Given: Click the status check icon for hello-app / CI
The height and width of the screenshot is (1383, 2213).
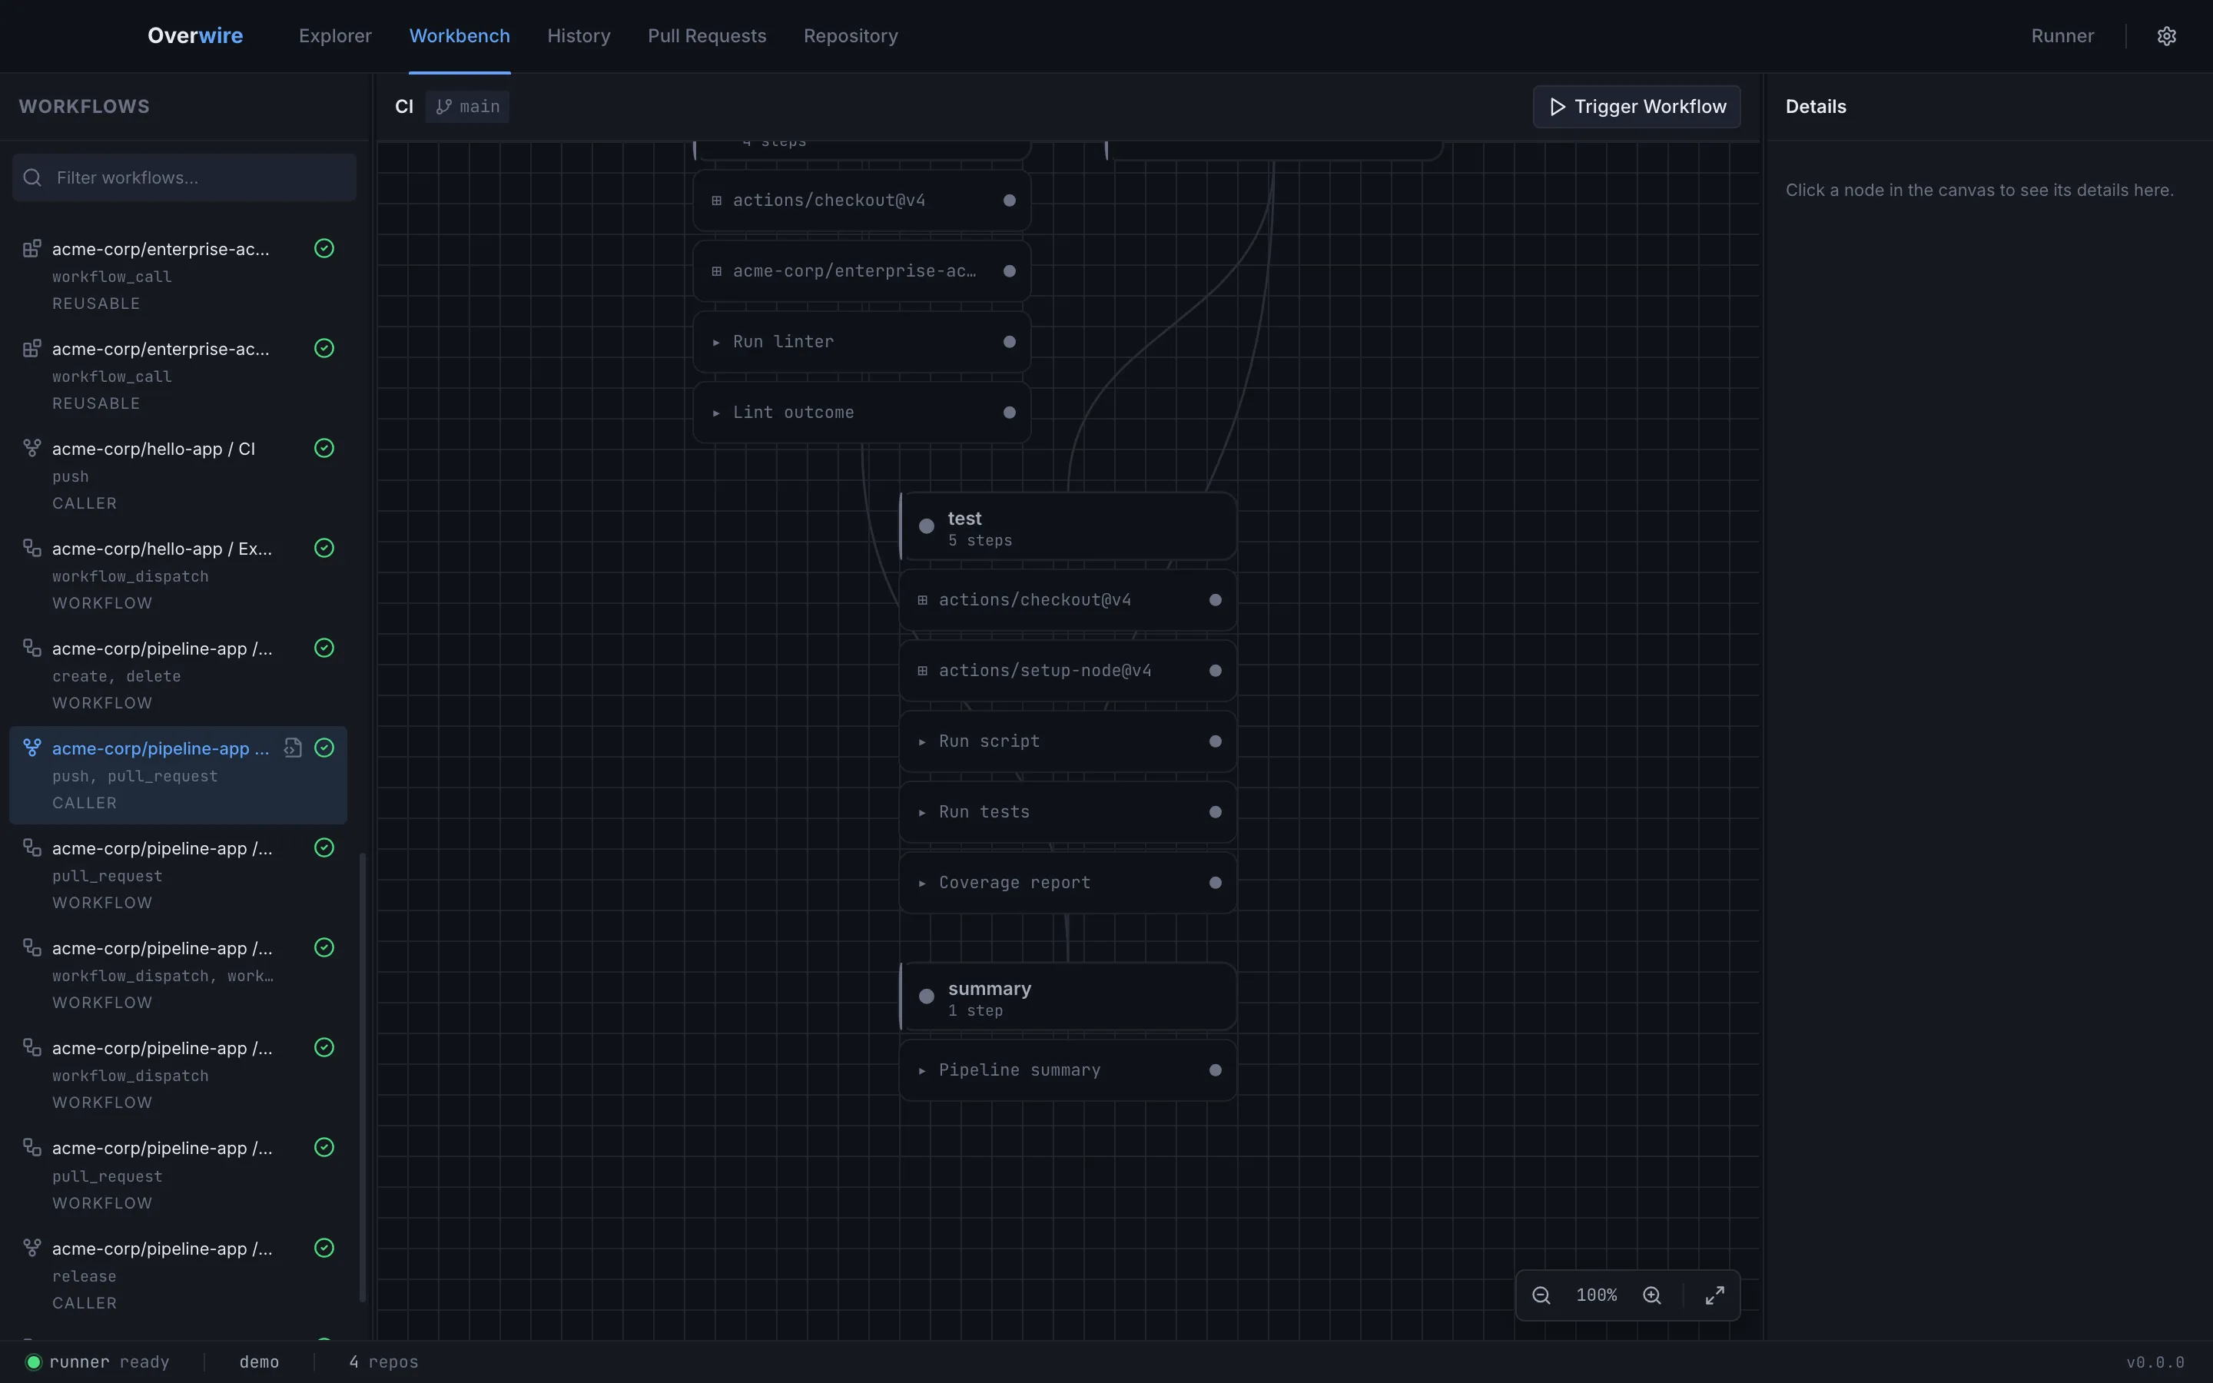Looking at the screenshot, I should pyautogui.click(x=323, y=448).
